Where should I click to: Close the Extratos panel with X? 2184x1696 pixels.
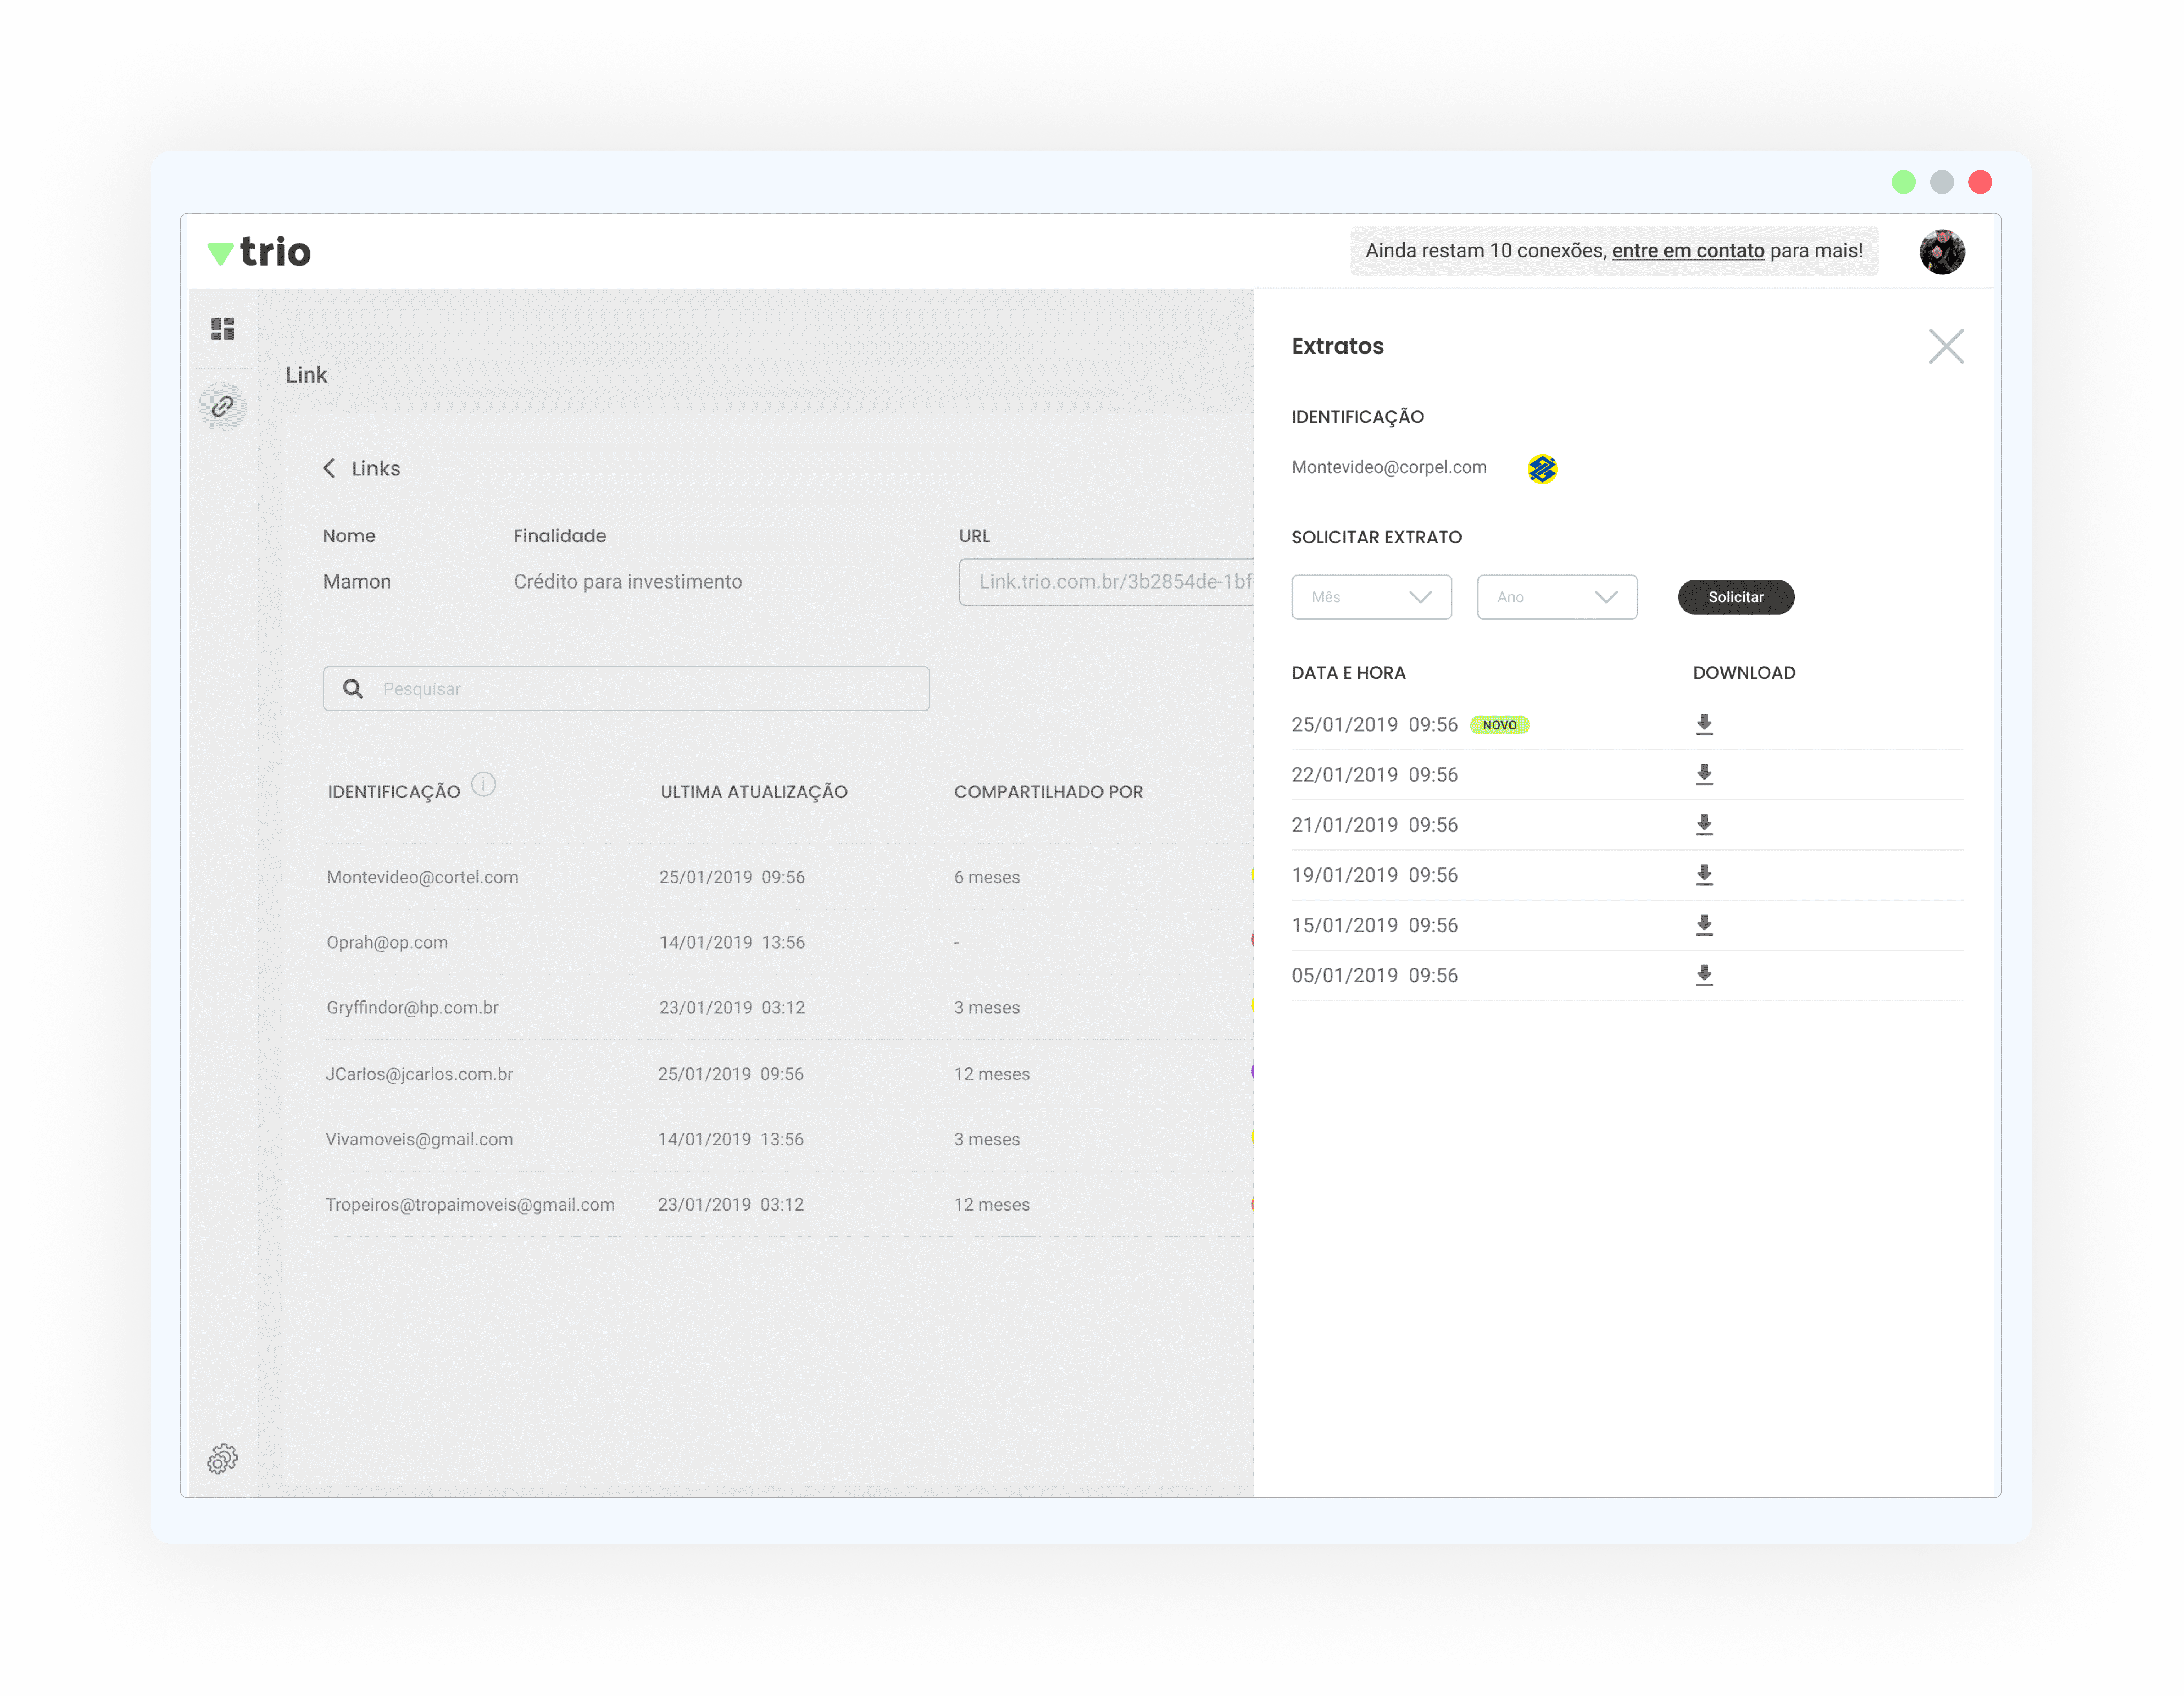[x=1946, y=347]
